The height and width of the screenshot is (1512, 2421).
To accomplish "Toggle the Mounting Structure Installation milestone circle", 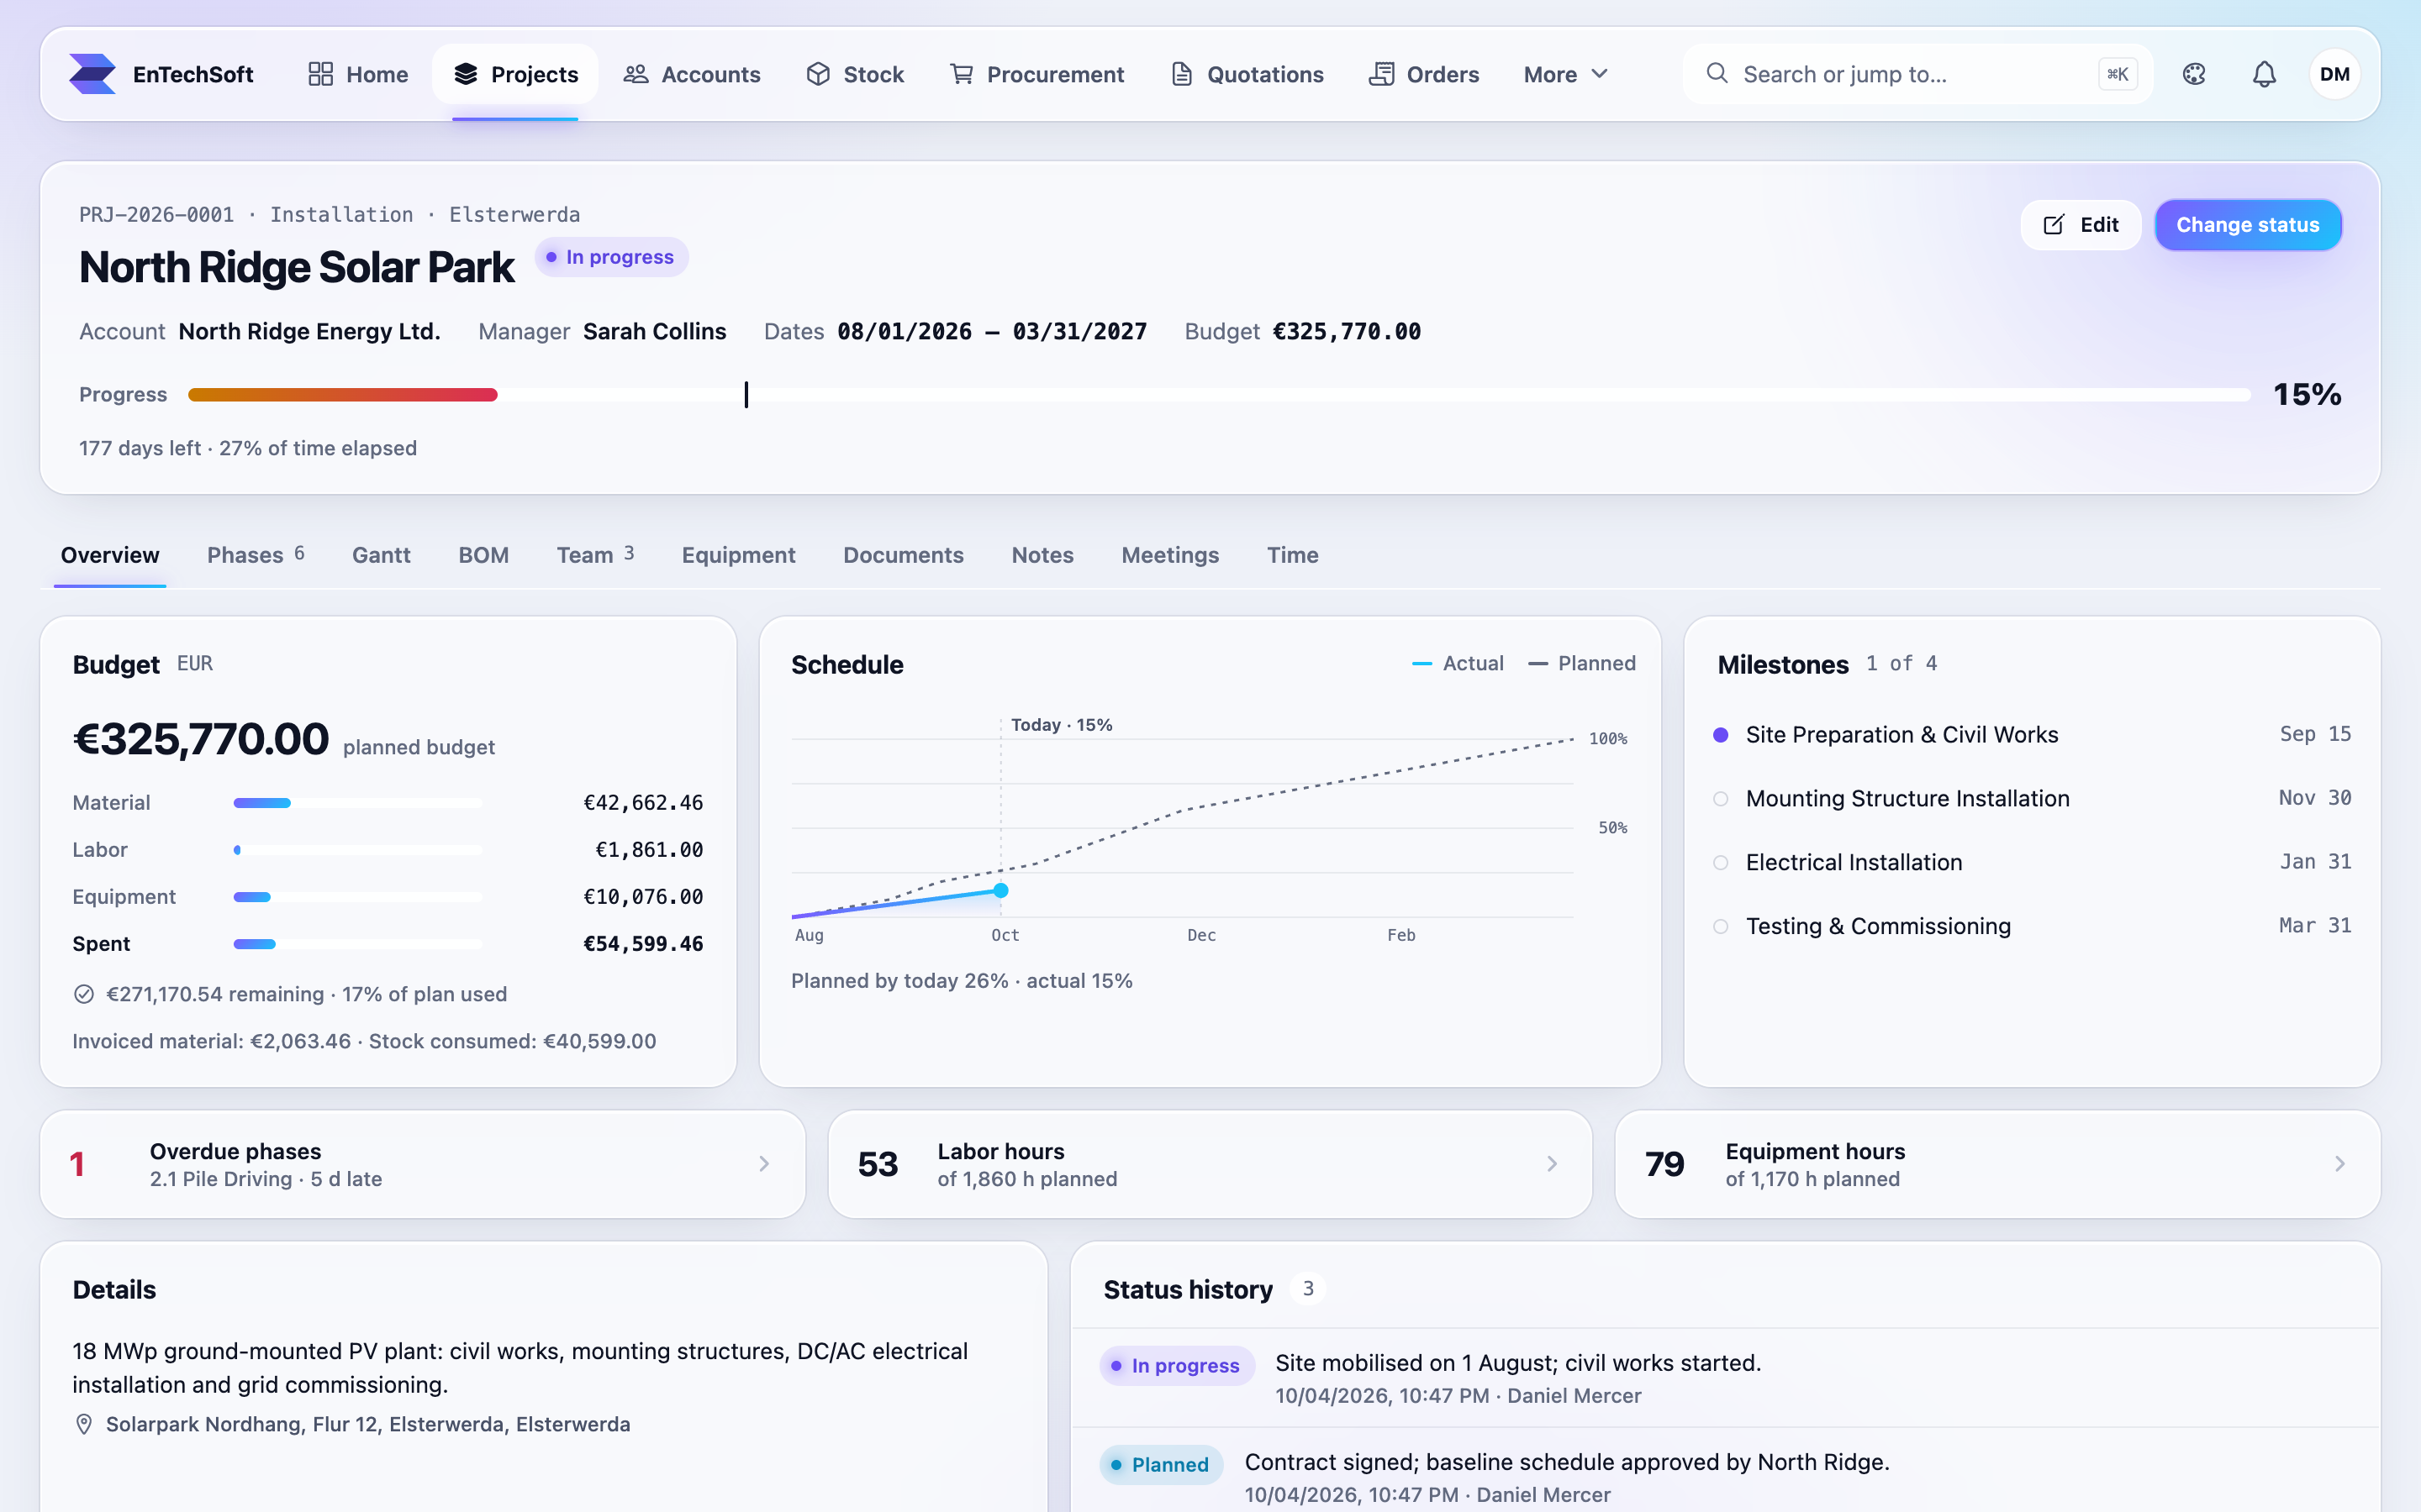I will (x=1721, y=798).
